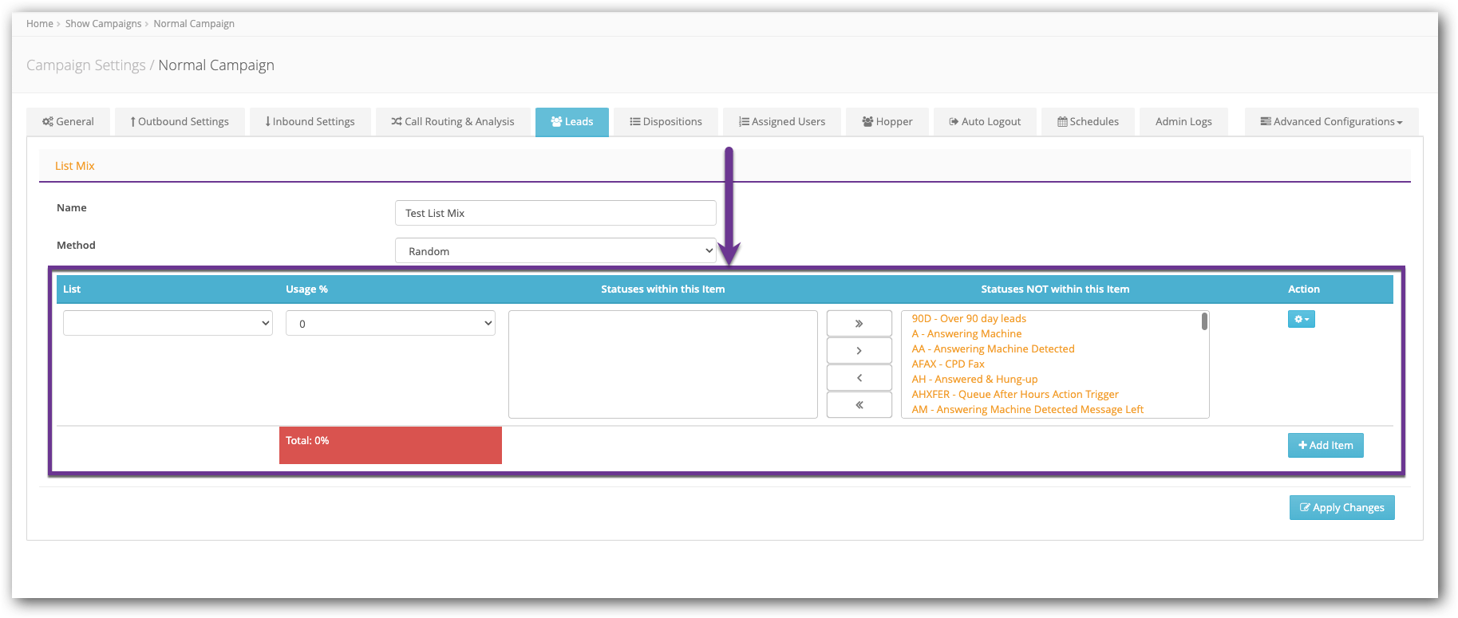The width and height of the screenshot is (1458, 618).
Task: Open the Call Routing & Analysis tab
Action: tap(452, 122)
